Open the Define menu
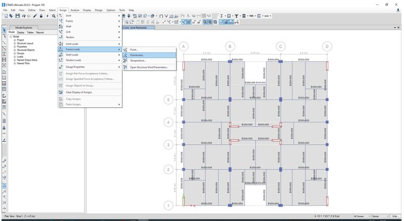Image resolution: width=404 pixels, height=221 pixels. (32, 10)
